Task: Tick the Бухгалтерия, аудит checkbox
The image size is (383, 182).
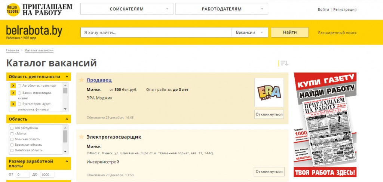Action: tap(19, 104)
